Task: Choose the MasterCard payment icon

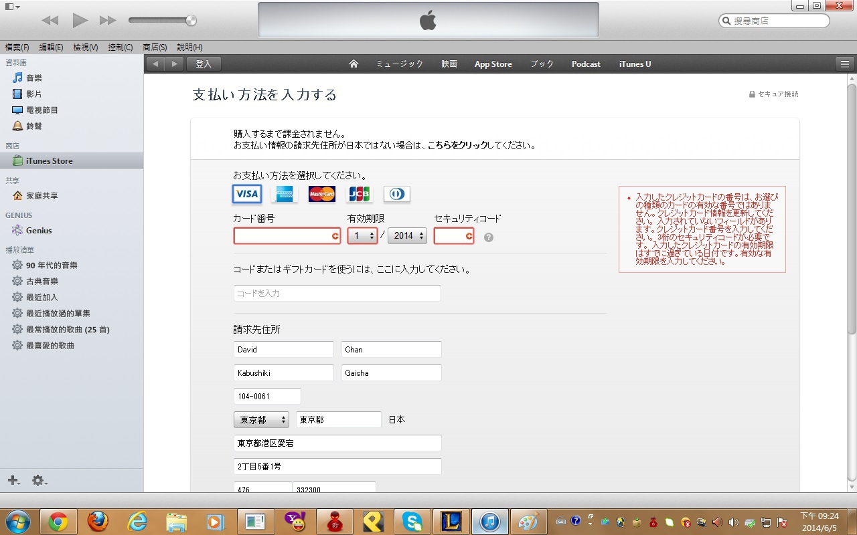Action: click(322, 194)
